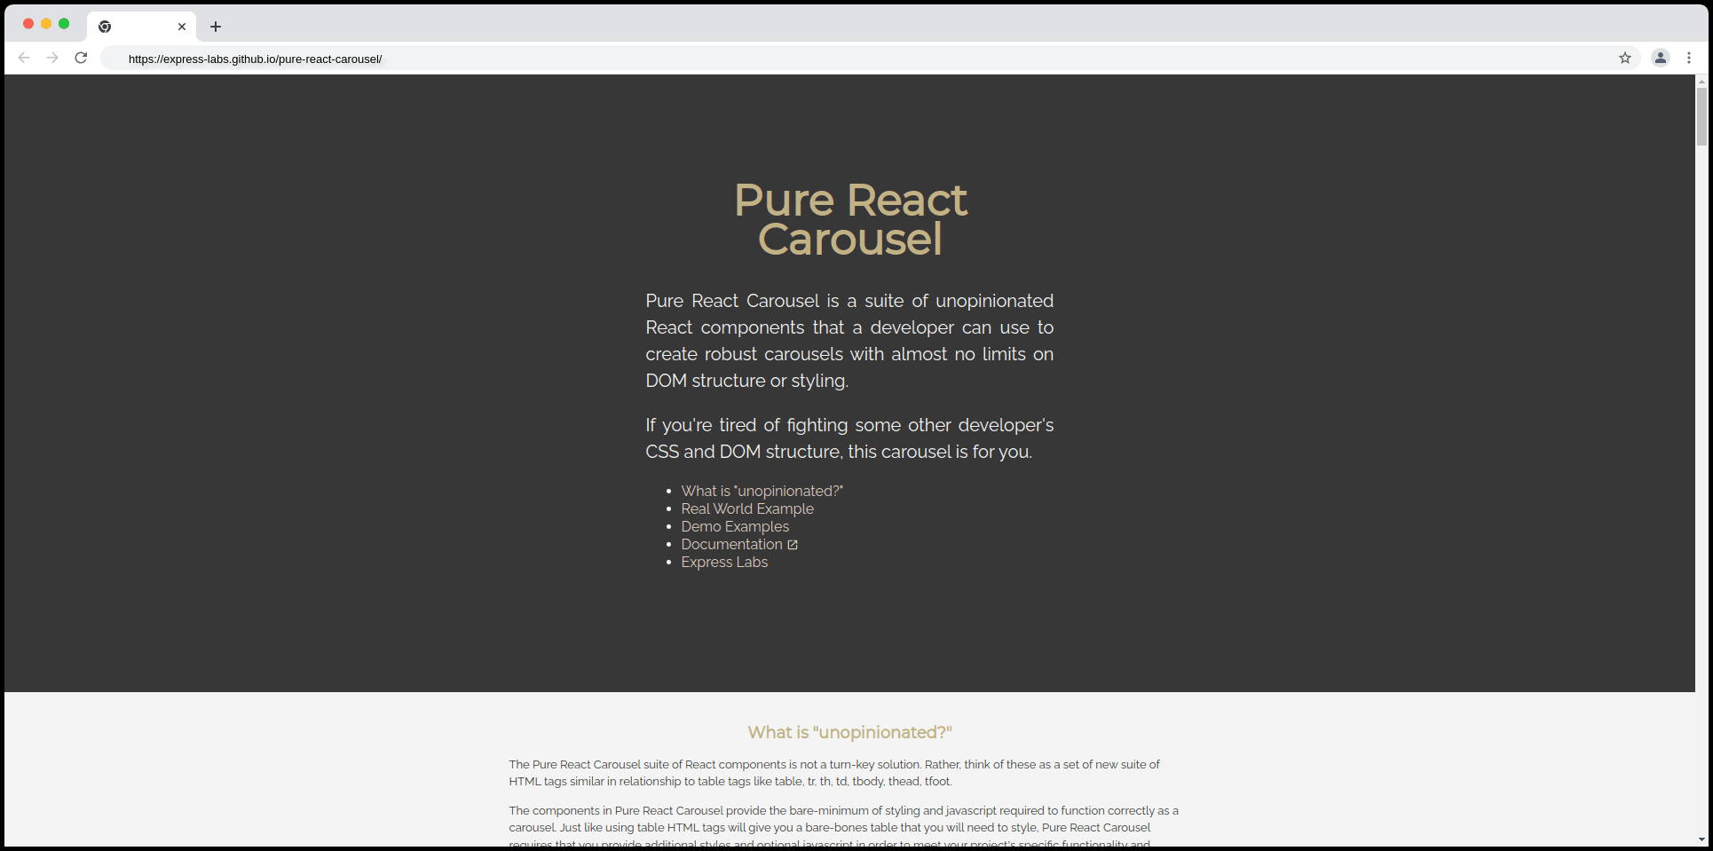The height and width of the screenshot is (851, 1713).
Task: Click the What is "unopinionated?" section heading
Action: [849, 732]
